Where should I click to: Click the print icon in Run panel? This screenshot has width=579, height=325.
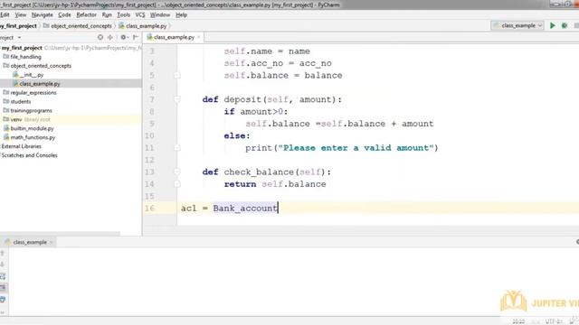(x=3, y=299)
